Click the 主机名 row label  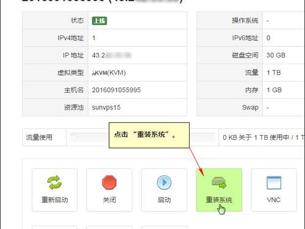click(74, 90)
